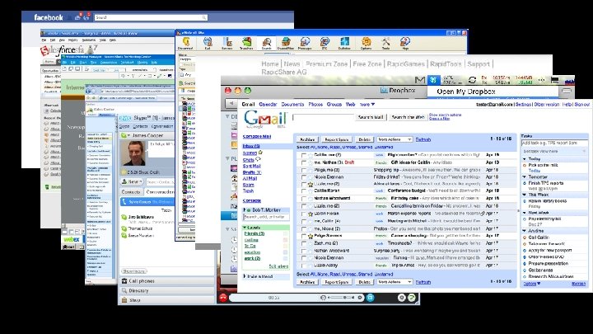
Task: Open Photos in Gmail top bar
Action: tap(315, 104)
